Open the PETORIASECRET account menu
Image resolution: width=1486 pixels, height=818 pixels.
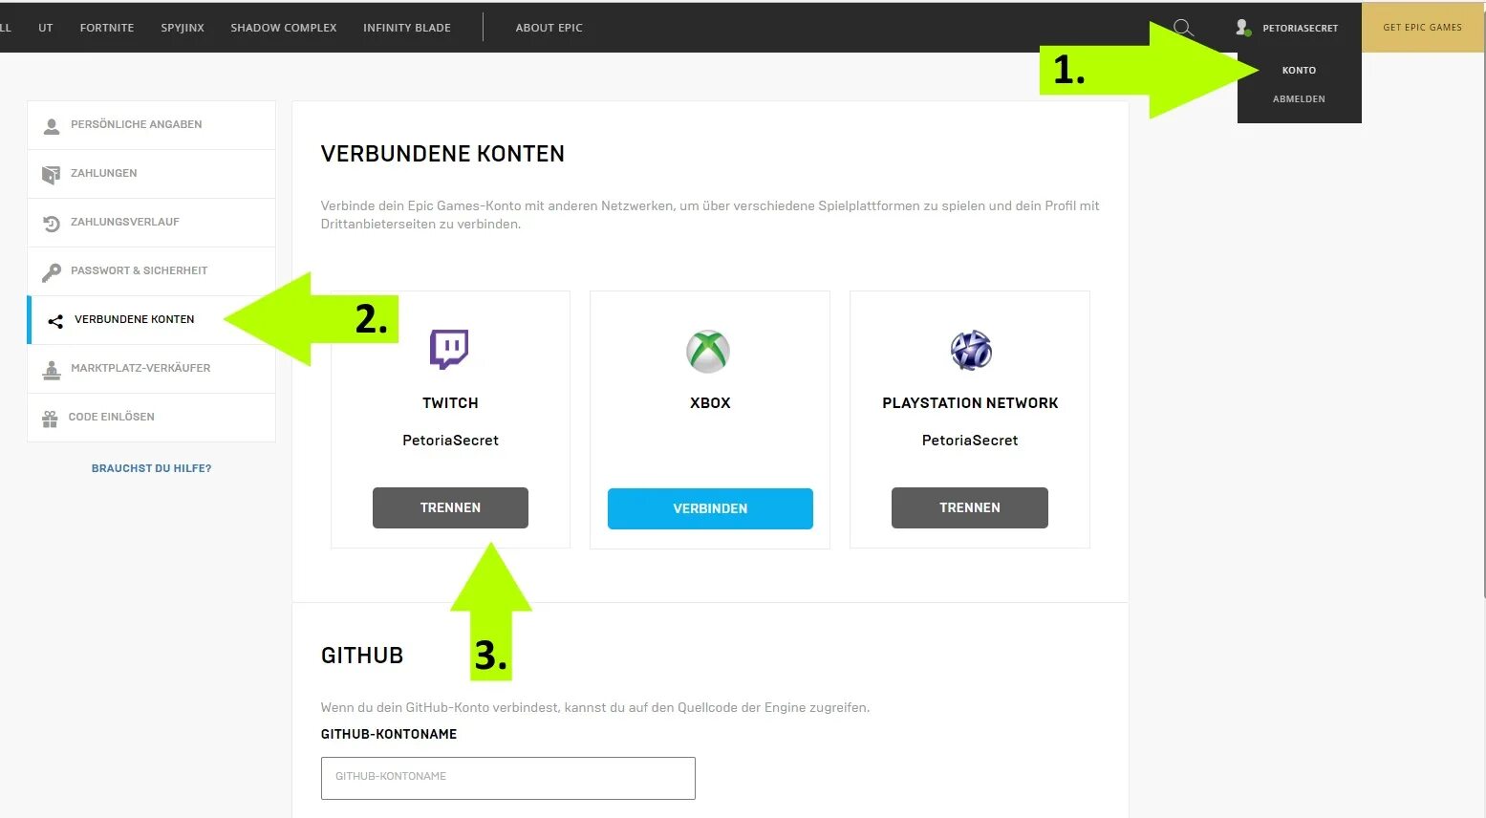1300,28
